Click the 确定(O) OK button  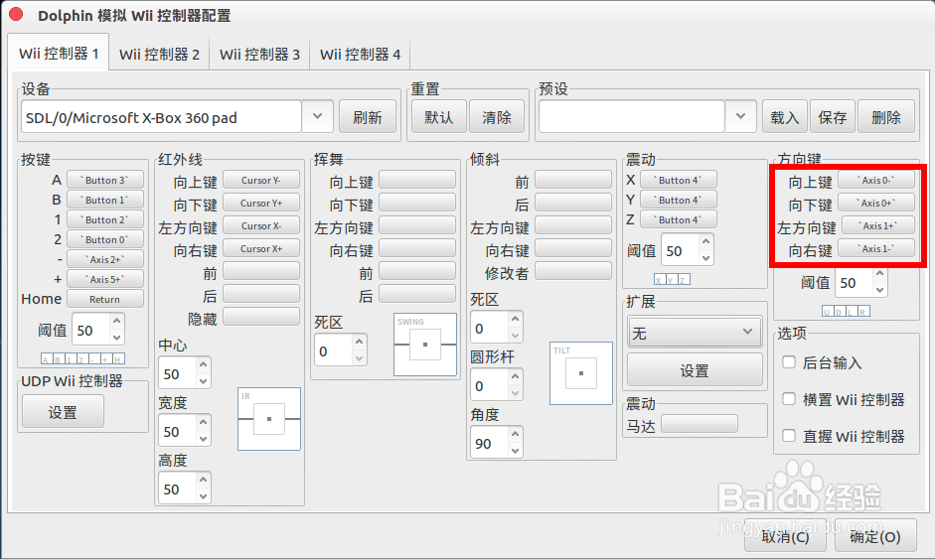click(874, 536)
